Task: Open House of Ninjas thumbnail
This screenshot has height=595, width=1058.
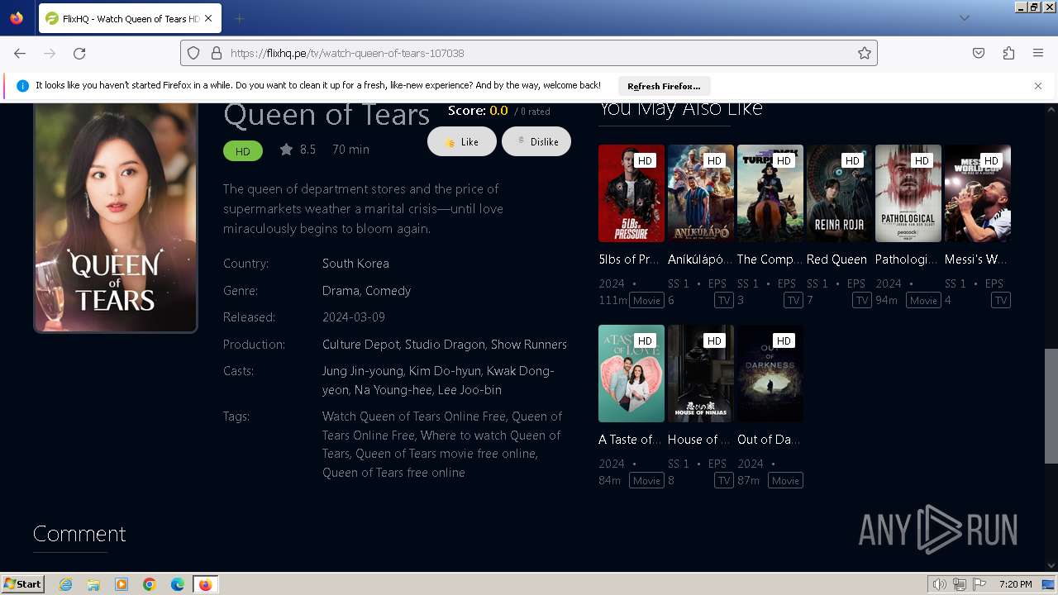Action: pos(701,374)
